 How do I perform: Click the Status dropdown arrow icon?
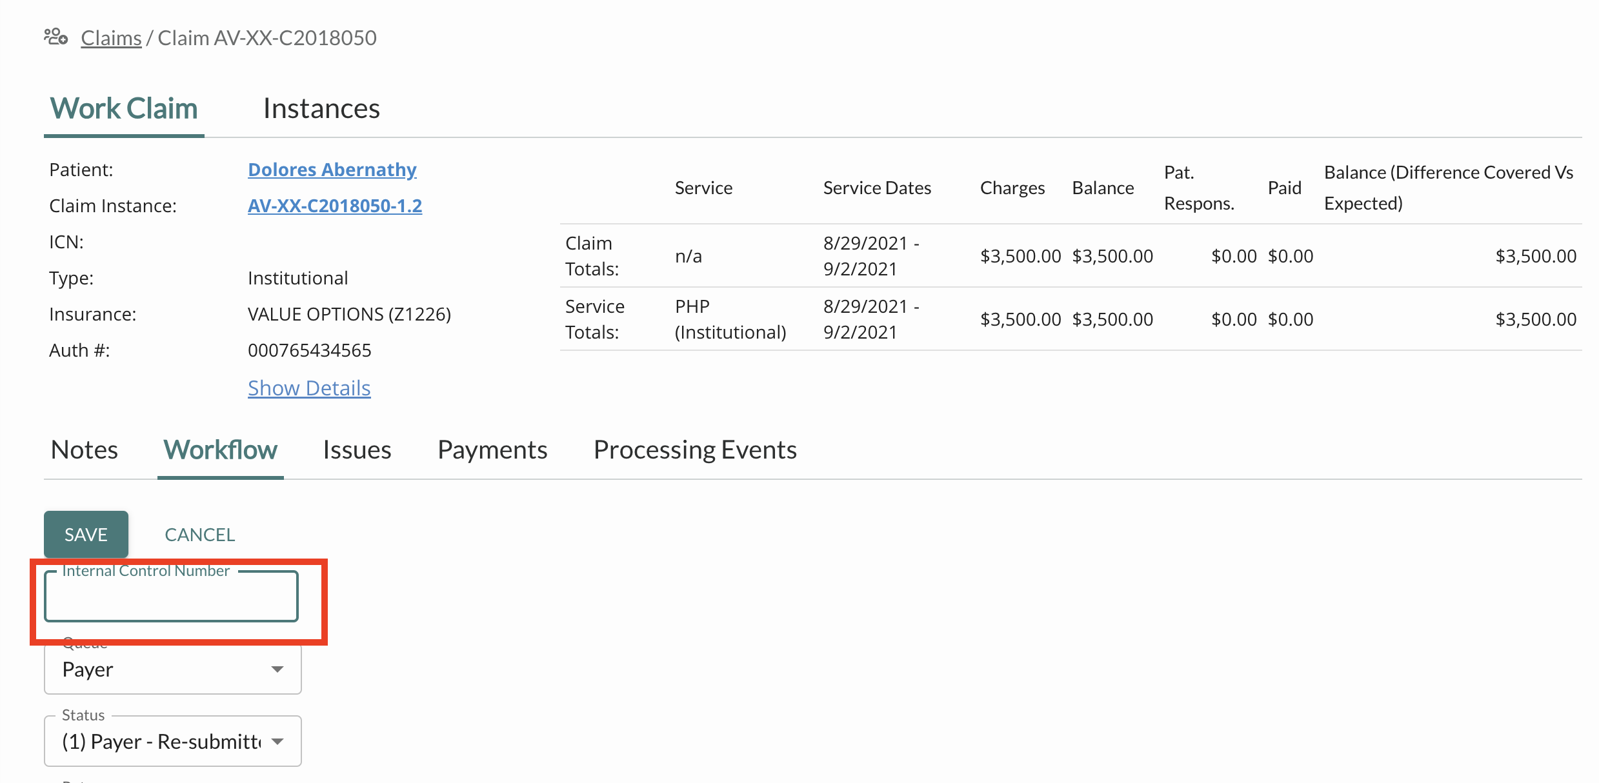(277, 742)
